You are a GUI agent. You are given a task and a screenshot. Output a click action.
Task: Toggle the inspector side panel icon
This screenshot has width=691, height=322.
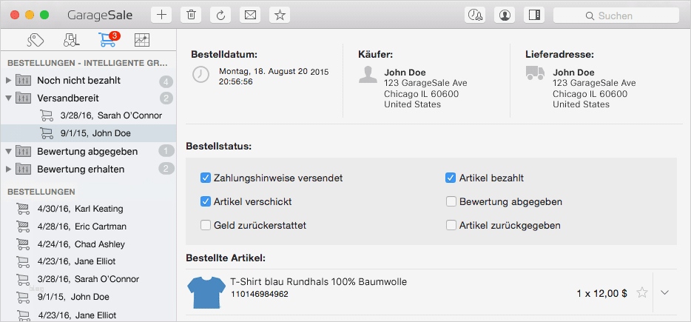click(533, 15)
